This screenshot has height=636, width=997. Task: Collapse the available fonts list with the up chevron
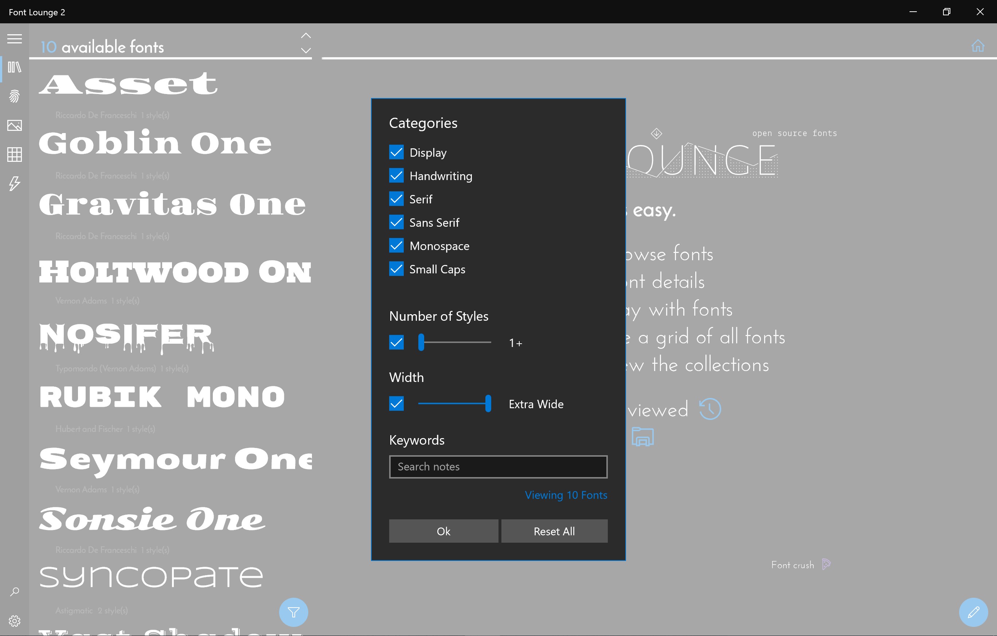click(x=306, y=35)
